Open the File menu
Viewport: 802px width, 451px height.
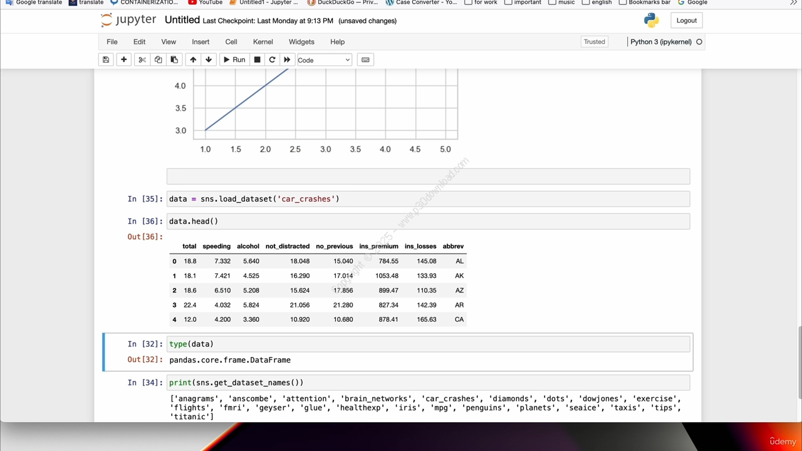[112, 42]
